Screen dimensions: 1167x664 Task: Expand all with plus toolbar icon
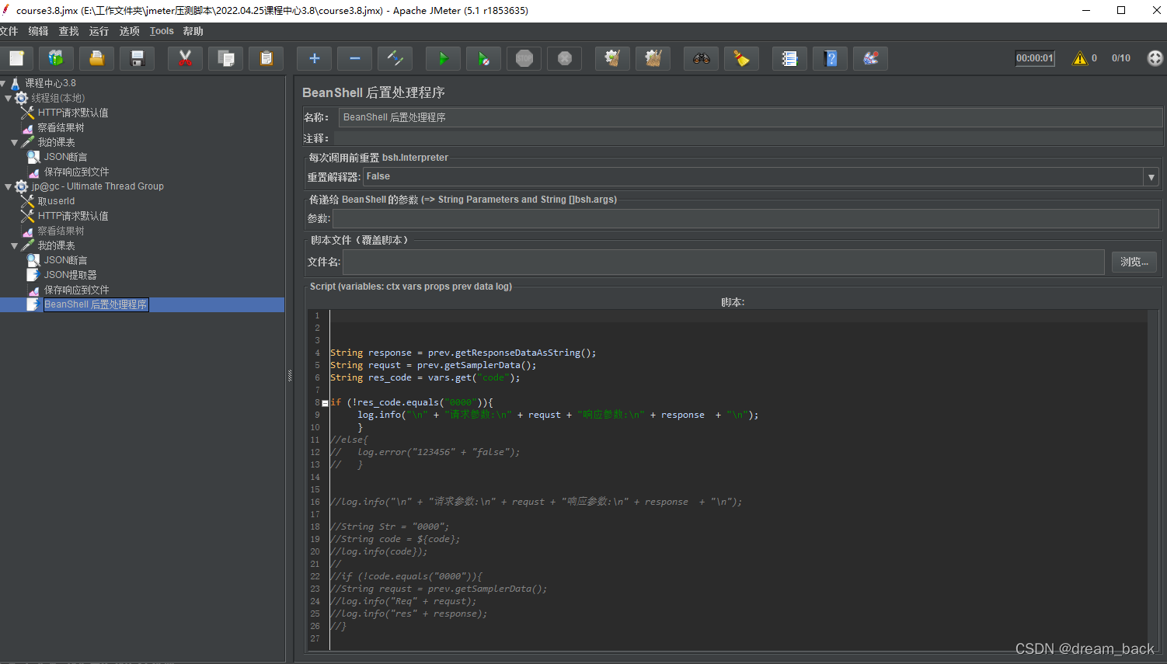pos(314,58)
